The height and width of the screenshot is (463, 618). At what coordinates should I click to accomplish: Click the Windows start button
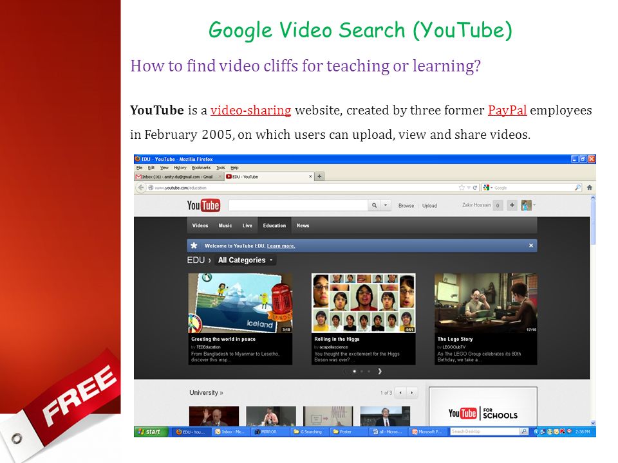click(151, 431)
